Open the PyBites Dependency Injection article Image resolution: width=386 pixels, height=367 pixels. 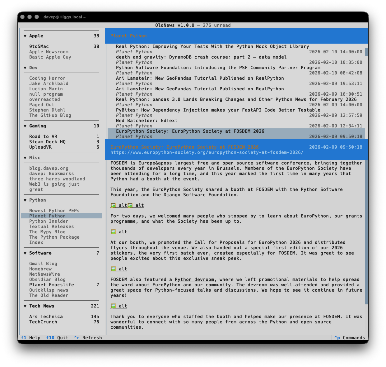[x=218, y=110]
